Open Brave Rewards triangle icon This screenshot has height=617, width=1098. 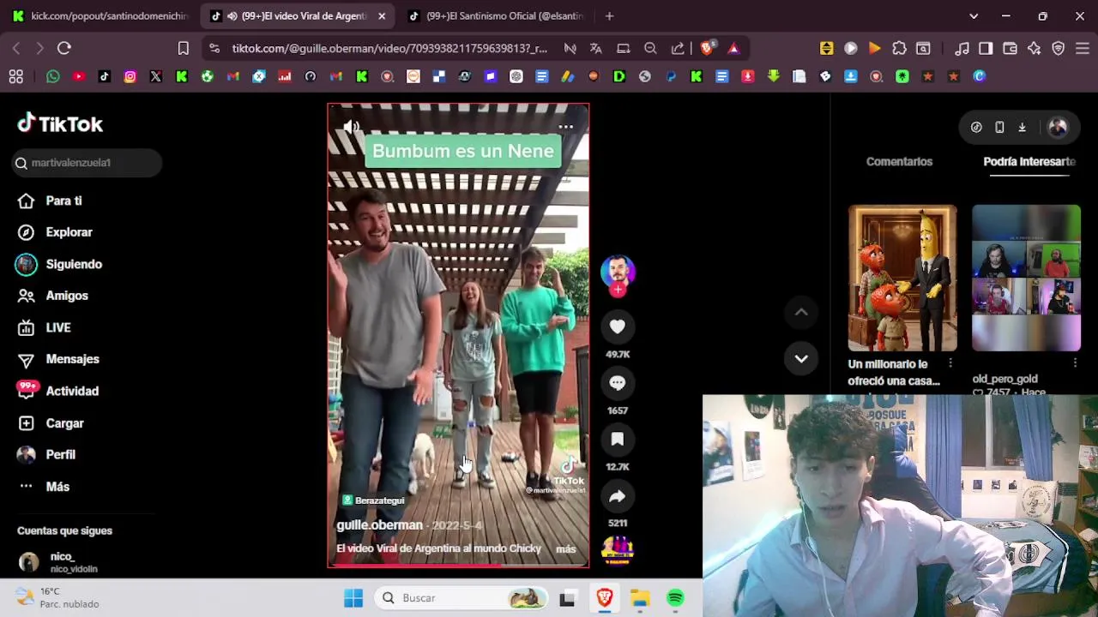pyautogui.click(x=733, y=48)
